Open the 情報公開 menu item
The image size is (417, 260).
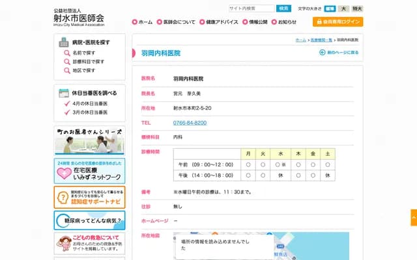click(255, 22)
